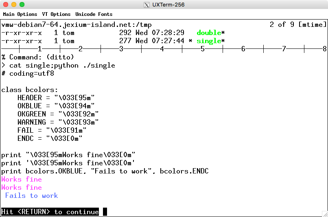328x217 pixels.
Task: Click the double-quoted print 'Works fine' code line
Action: [x=68, y=155]
